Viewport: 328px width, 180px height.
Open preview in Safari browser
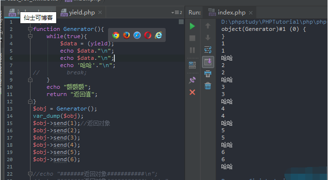pos(137,35)
